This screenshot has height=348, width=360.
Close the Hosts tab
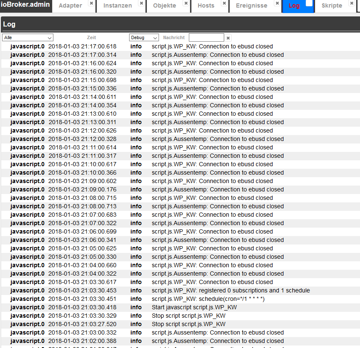point(224,3)
